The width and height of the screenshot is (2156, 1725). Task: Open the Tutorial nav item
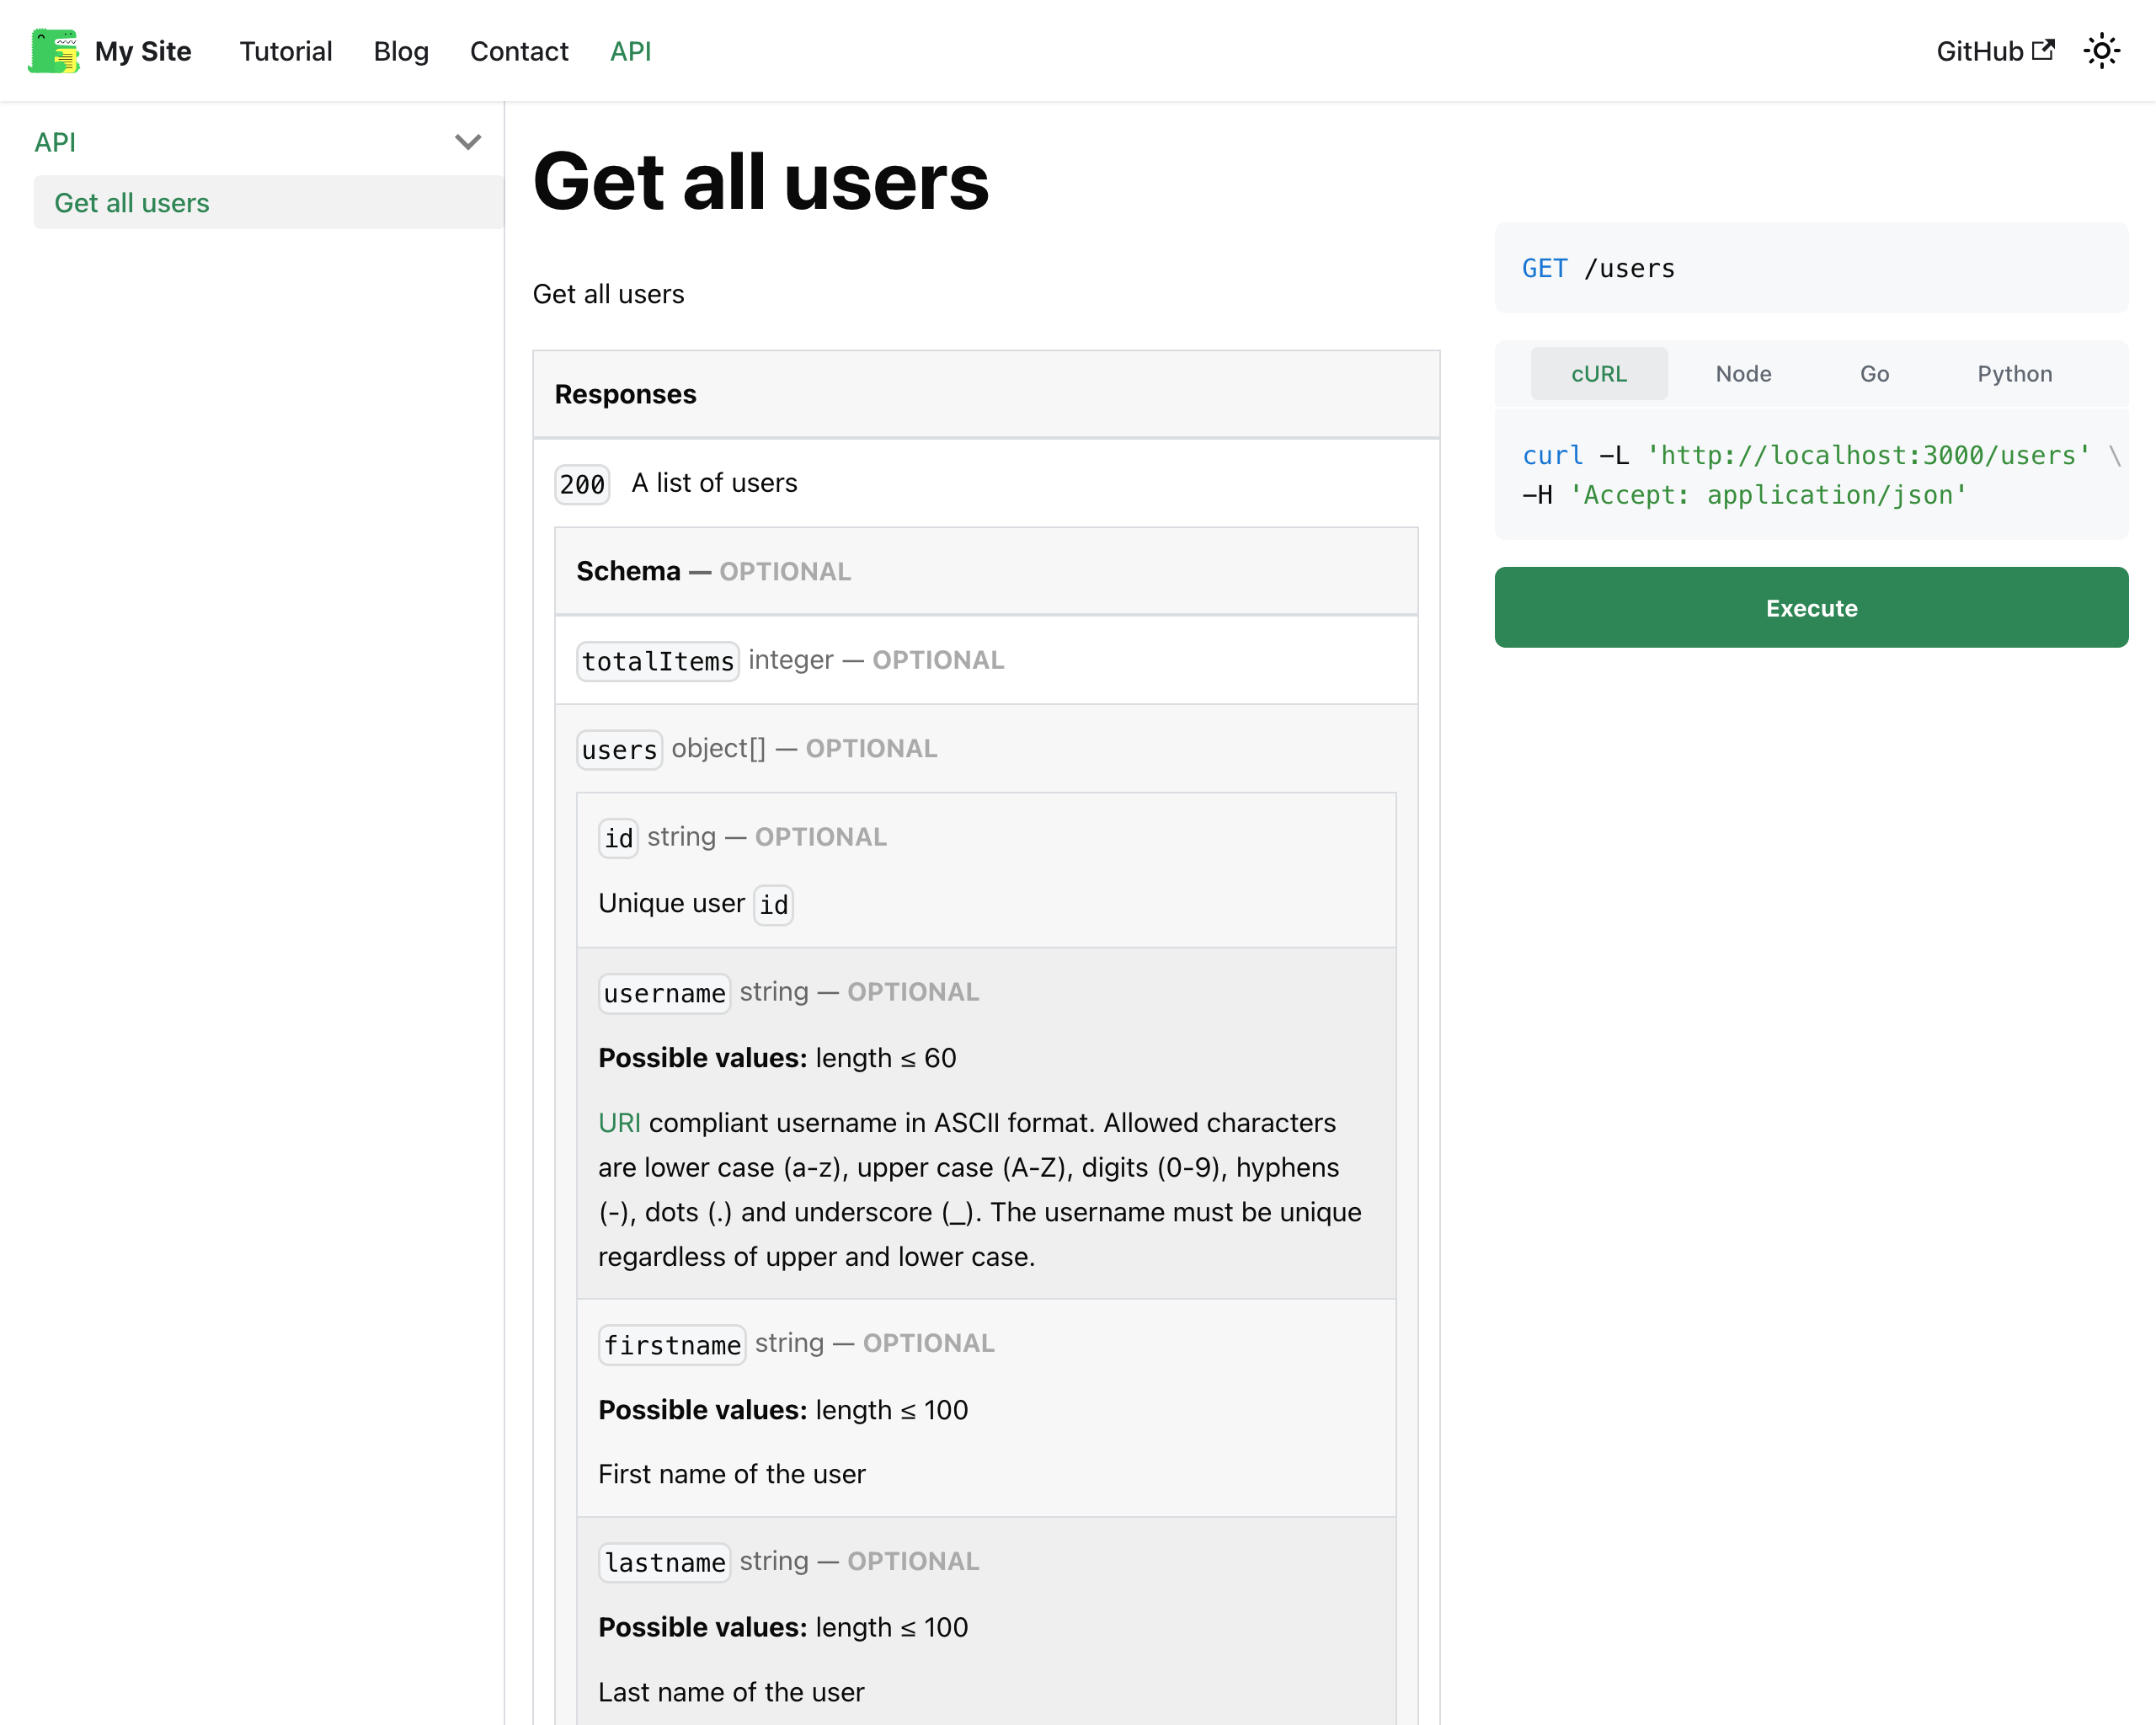(285, 51)
